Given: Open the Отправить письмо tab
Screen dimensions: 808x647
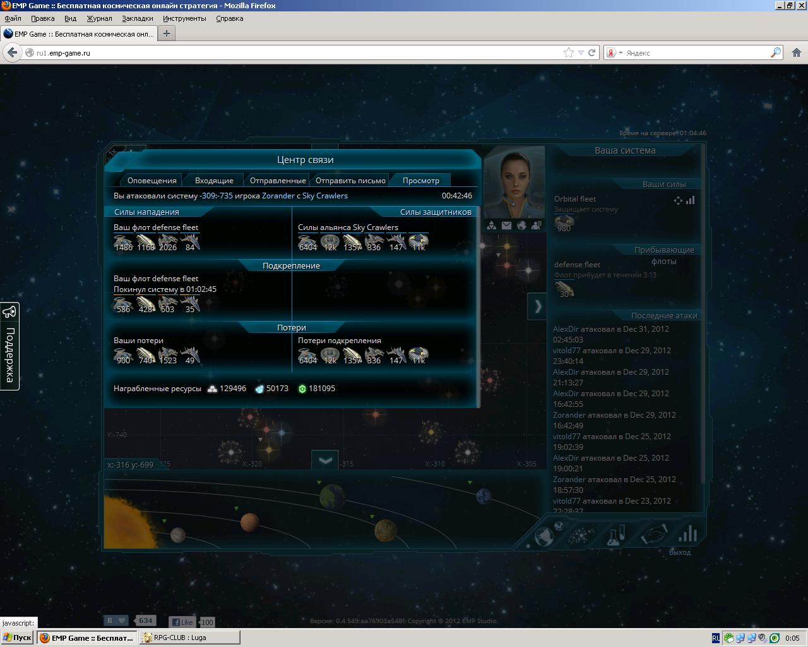Looking at the screenshot, I should (350, 181).
